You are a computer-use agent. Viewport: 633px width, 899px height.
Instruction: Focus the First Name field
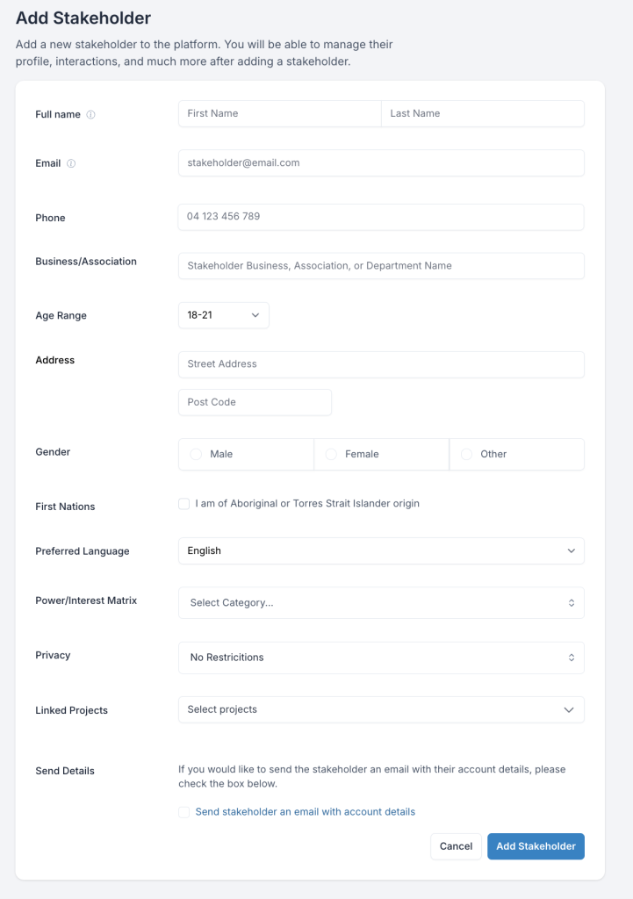point(279,113)
